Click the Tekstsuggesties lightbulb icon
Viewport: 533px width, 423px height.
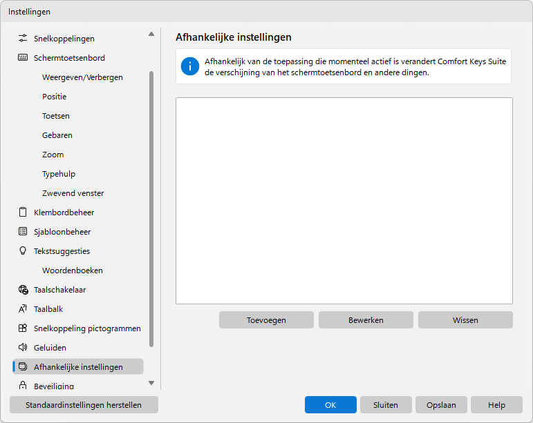tap(23, 251)
